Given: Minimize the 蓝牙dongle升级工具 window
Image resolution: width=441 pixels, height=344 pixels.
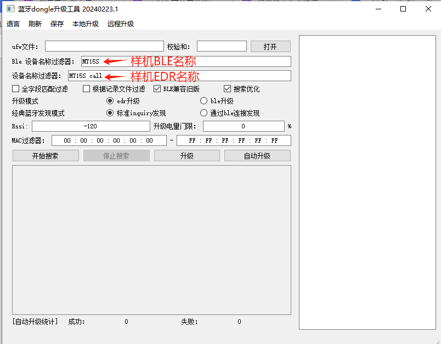Looking at the screenshot, I should (378, 9).
